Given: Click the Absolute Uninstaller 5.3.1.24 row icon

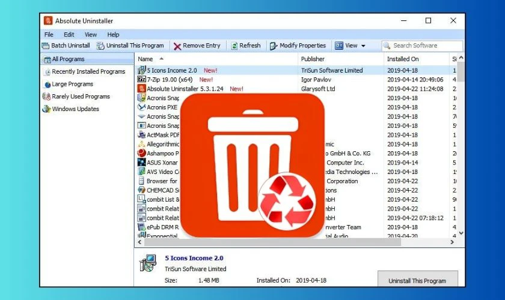Looking at the screenshot, I should click(141, 88).
